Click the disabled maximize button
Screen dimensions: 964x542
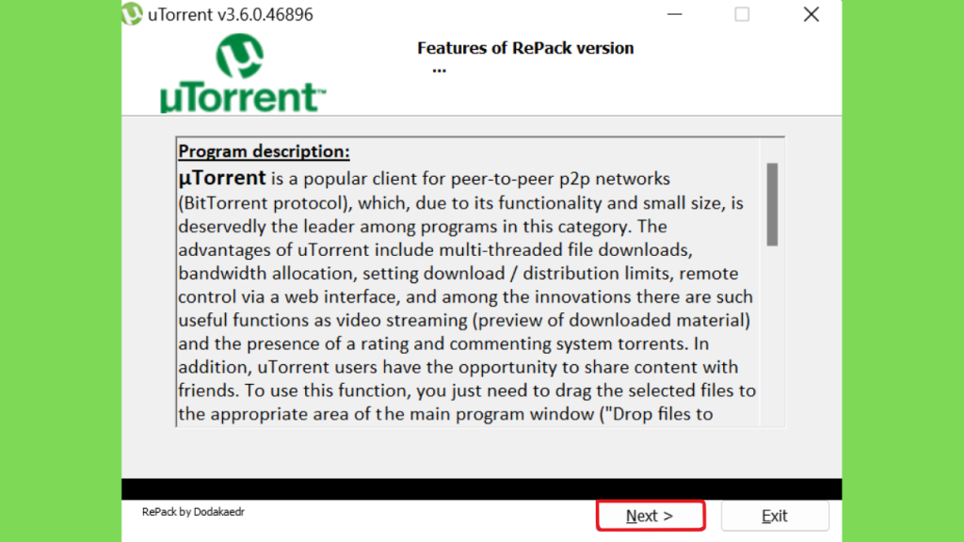pos(742,14)
